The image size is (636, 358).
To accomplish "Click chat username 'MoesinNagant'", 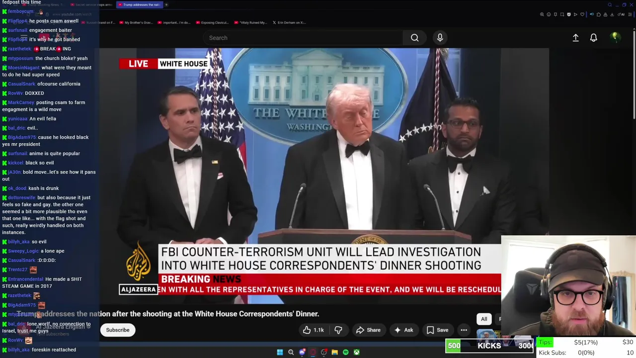I will tap(23, 68).
